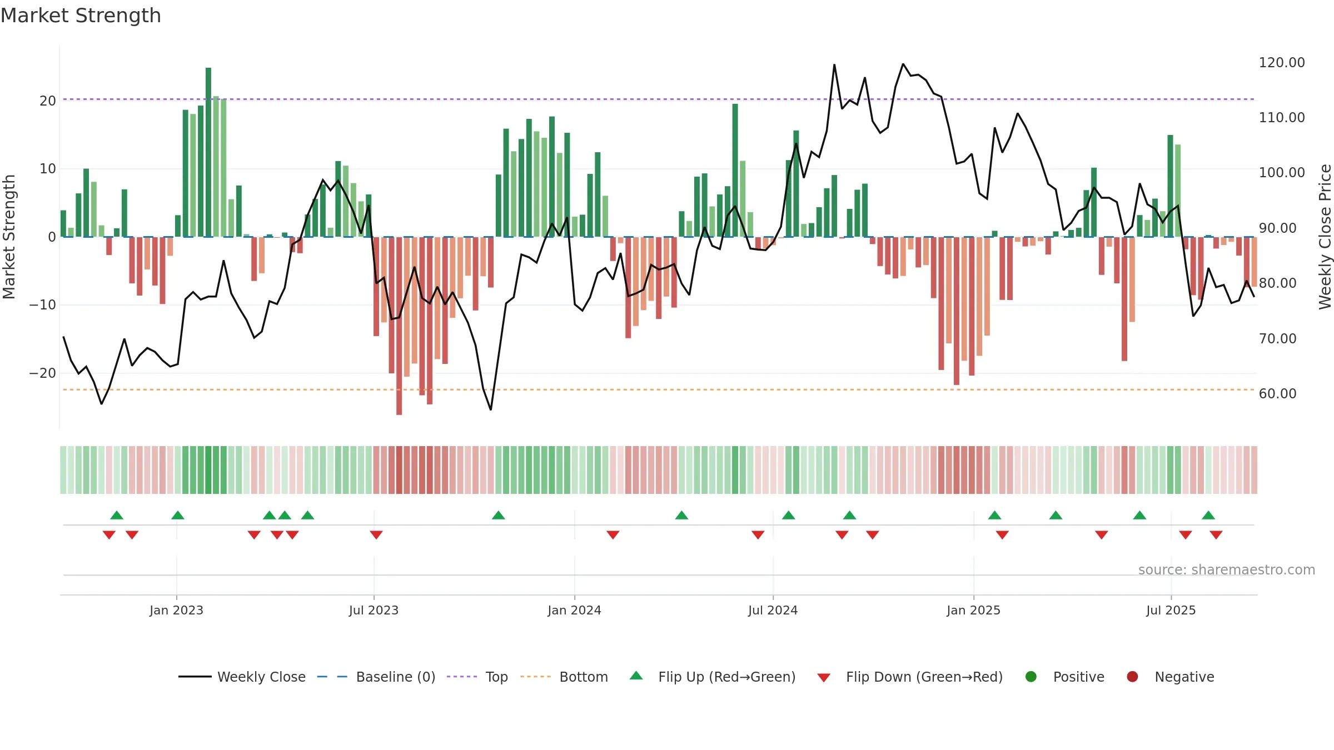Click the Jul 2023 x-axis label
The image size is (1334, 750).
pyautogui.click(x=374, y=611)
